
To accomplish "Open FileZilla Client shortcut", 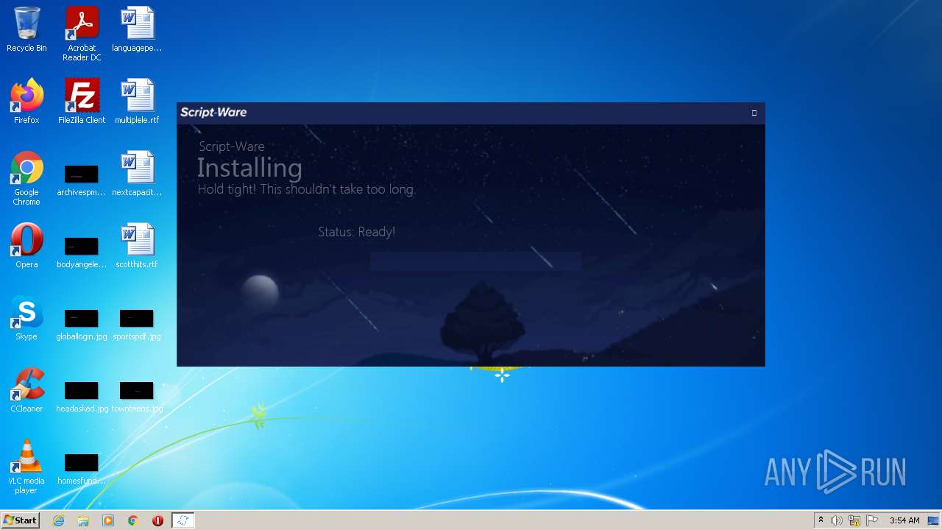I will point(82,102).
